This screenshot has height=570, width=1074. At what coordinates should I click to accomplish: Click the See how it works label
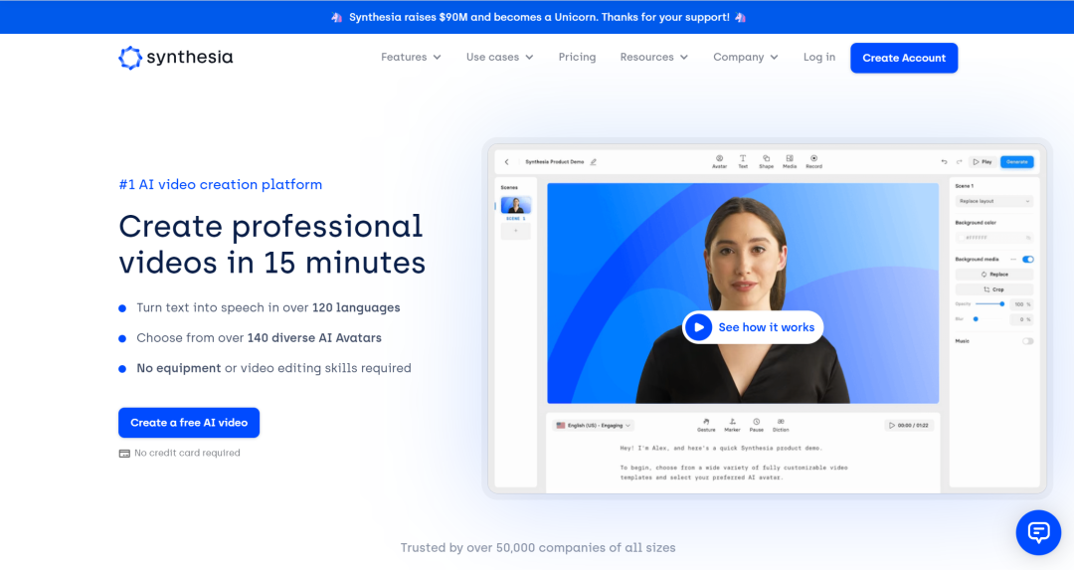pos(766,327)
